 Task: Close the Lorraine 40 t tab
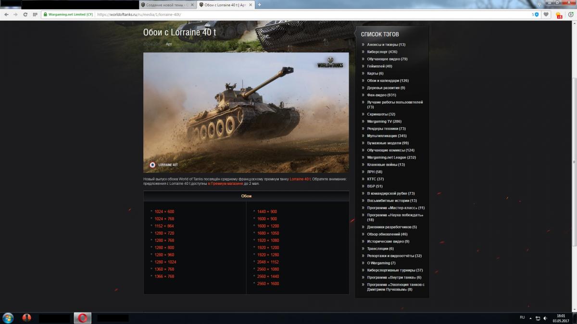click(251, 4)
